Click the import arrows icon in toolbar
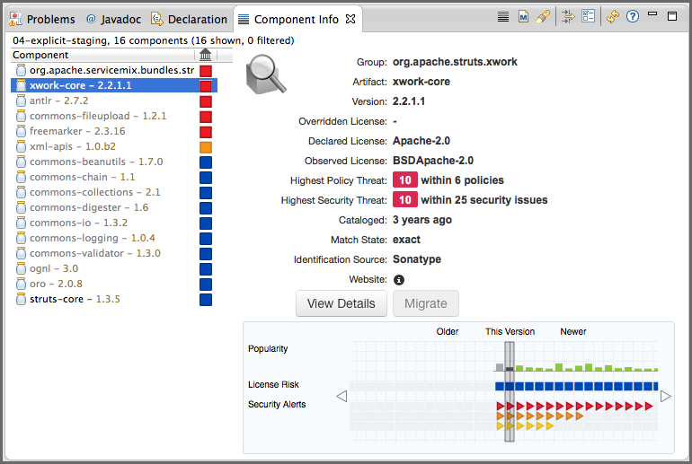 click(568, 17)
